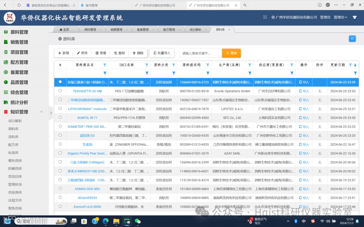364x227 pixels.
Task: Click sort arrow in 更新日期 header
Action: (355, 65)
